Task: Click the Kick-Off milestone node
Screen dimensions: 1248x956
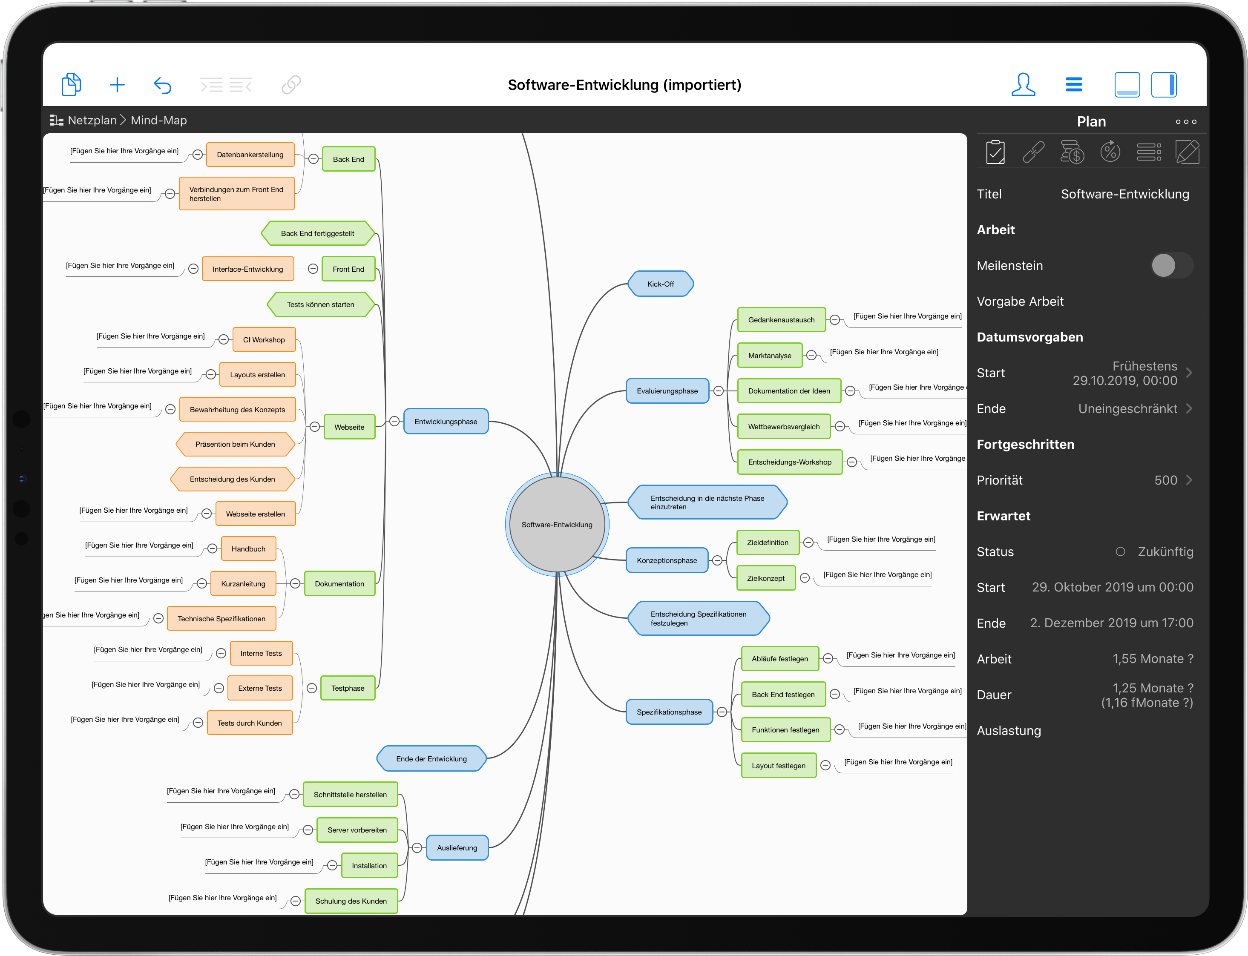Action: (x=661, y=283)
